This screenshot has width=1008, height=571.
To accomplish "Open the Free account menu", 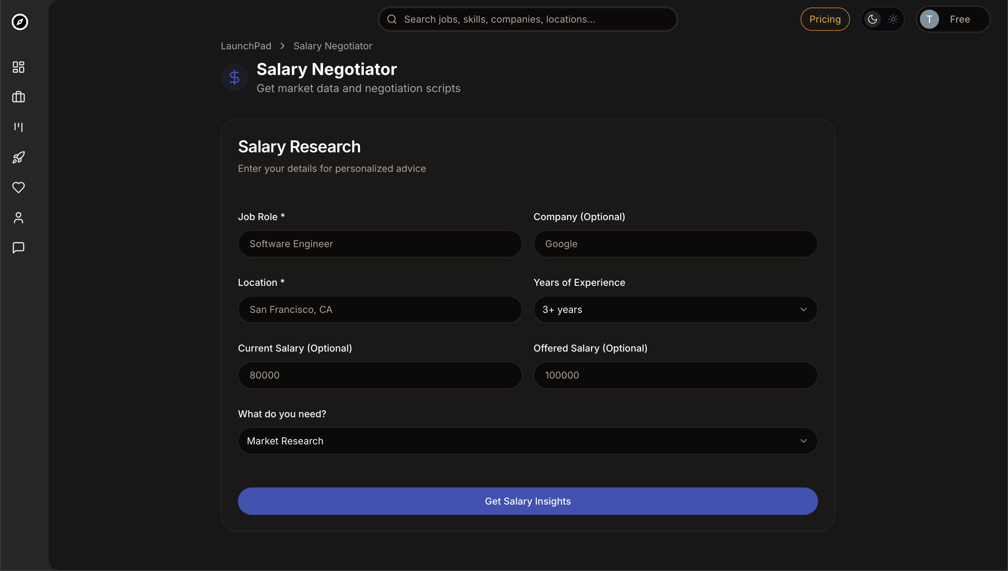I will (953, 19).
